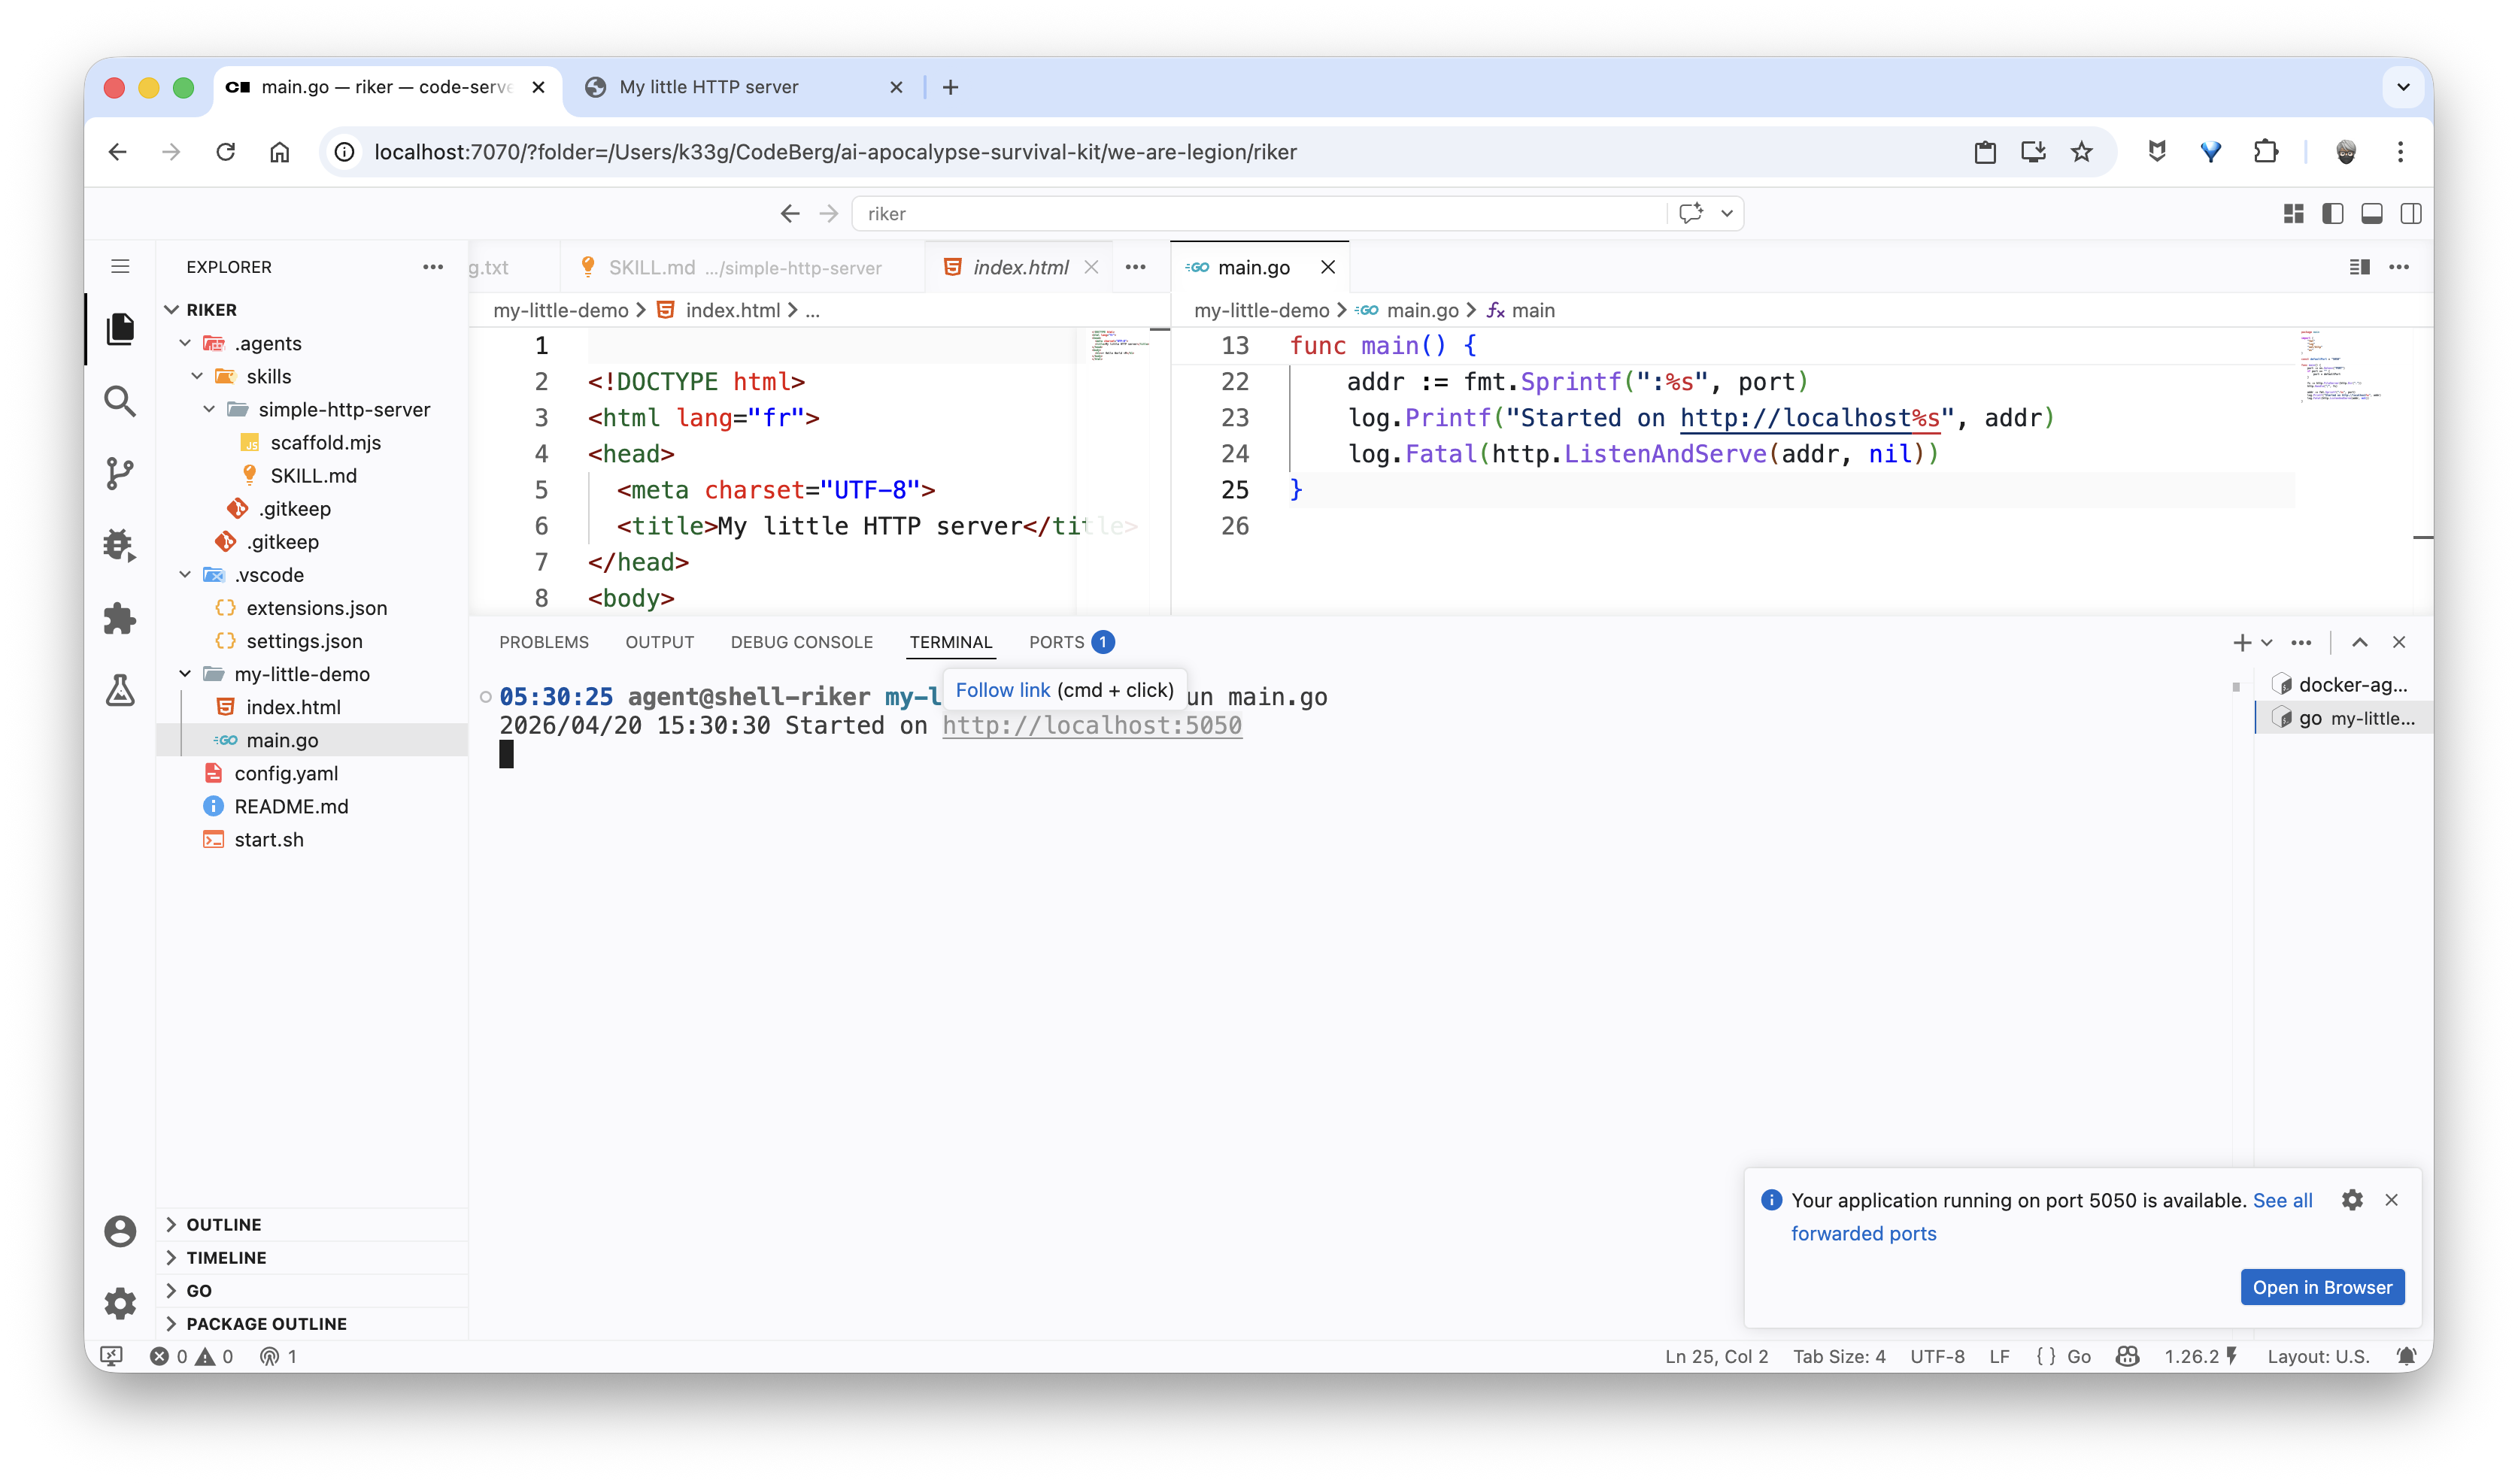This screenshot has height=1484, width=2518.
Task: Click the Manage gear in activity bar
Action: [120, 1302]
